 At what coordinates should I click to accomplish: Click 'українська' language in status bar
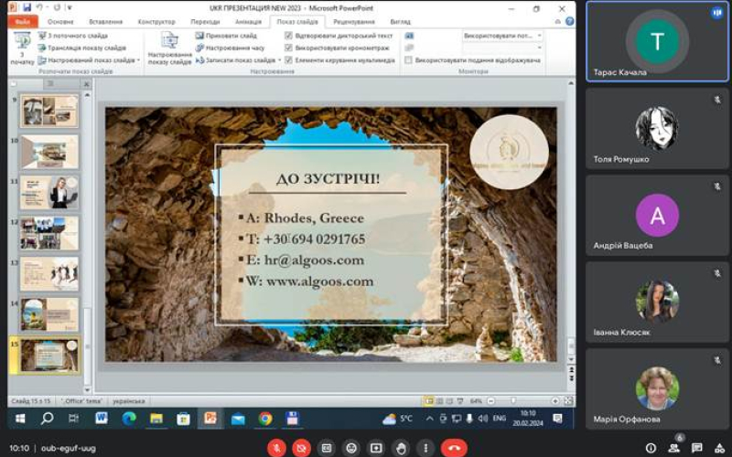coord(129,400)
